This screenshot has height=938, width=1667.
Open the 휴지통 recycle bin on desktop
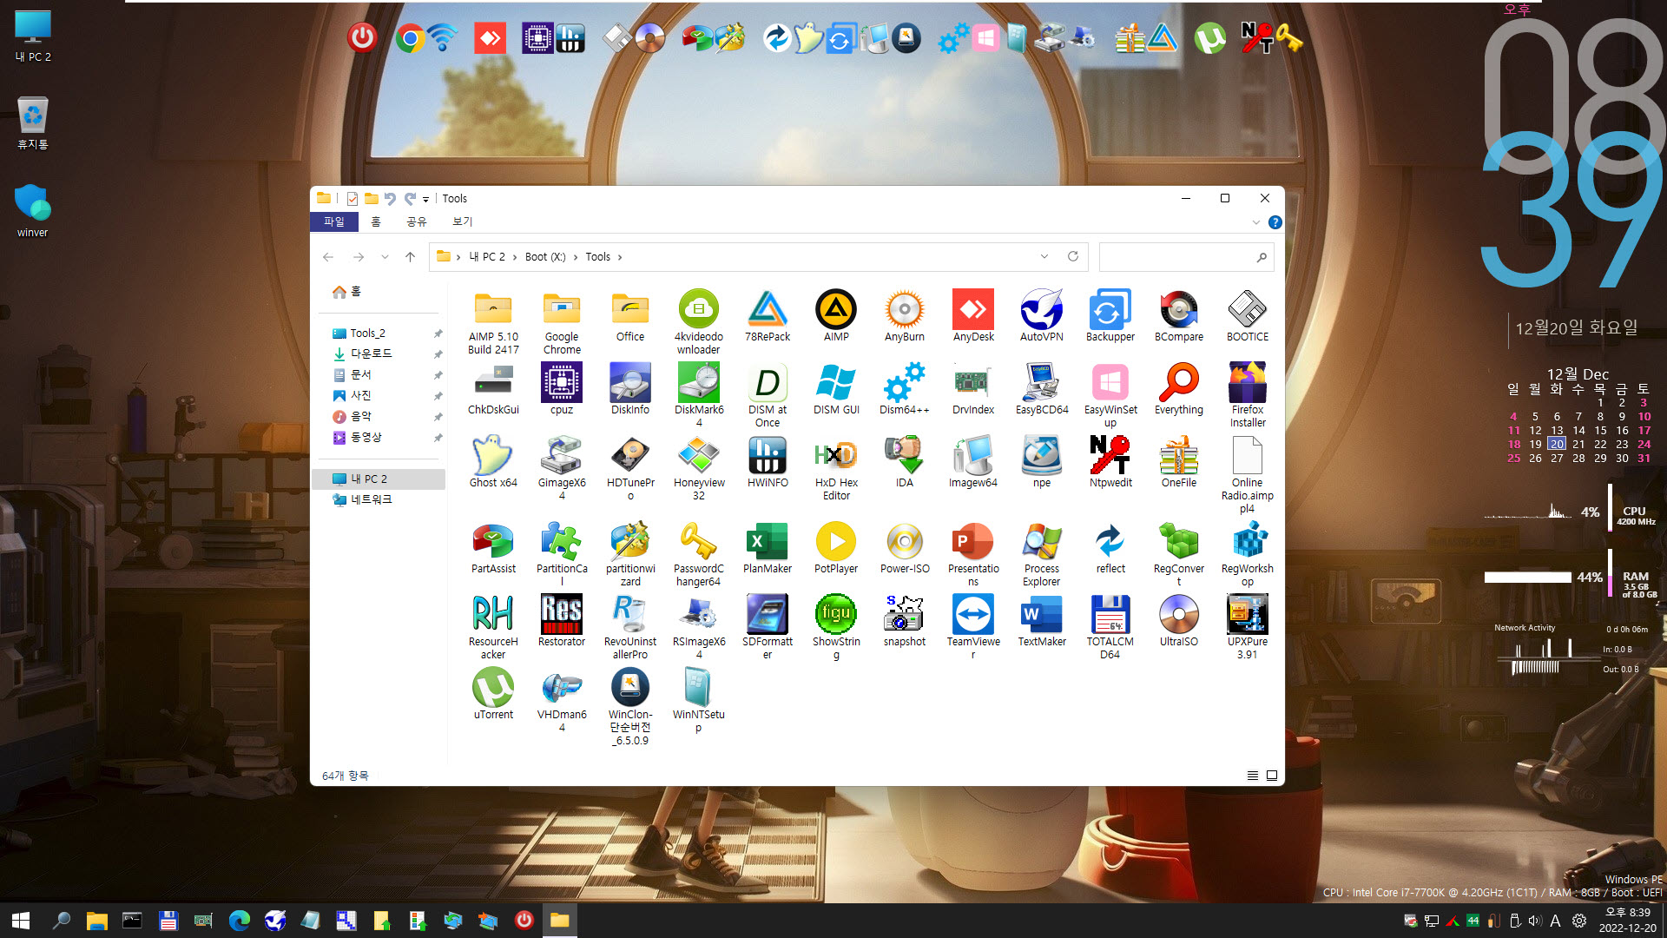(33, 122)
